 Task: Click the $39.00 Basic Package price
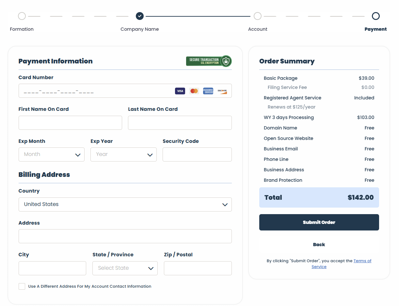point(367,78)
